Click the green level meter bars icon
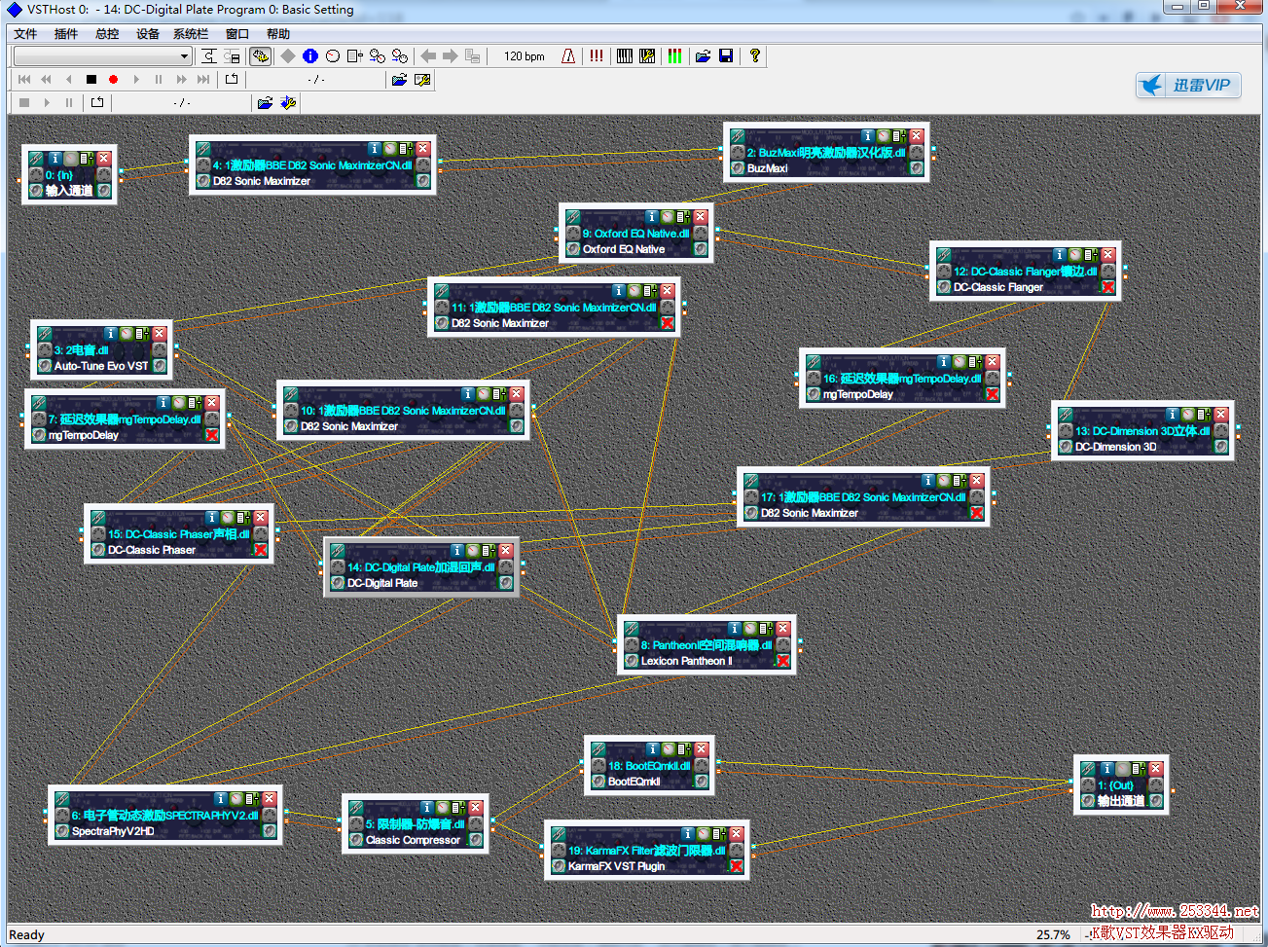Screen dimensions: 1268x947 [674, 56]
